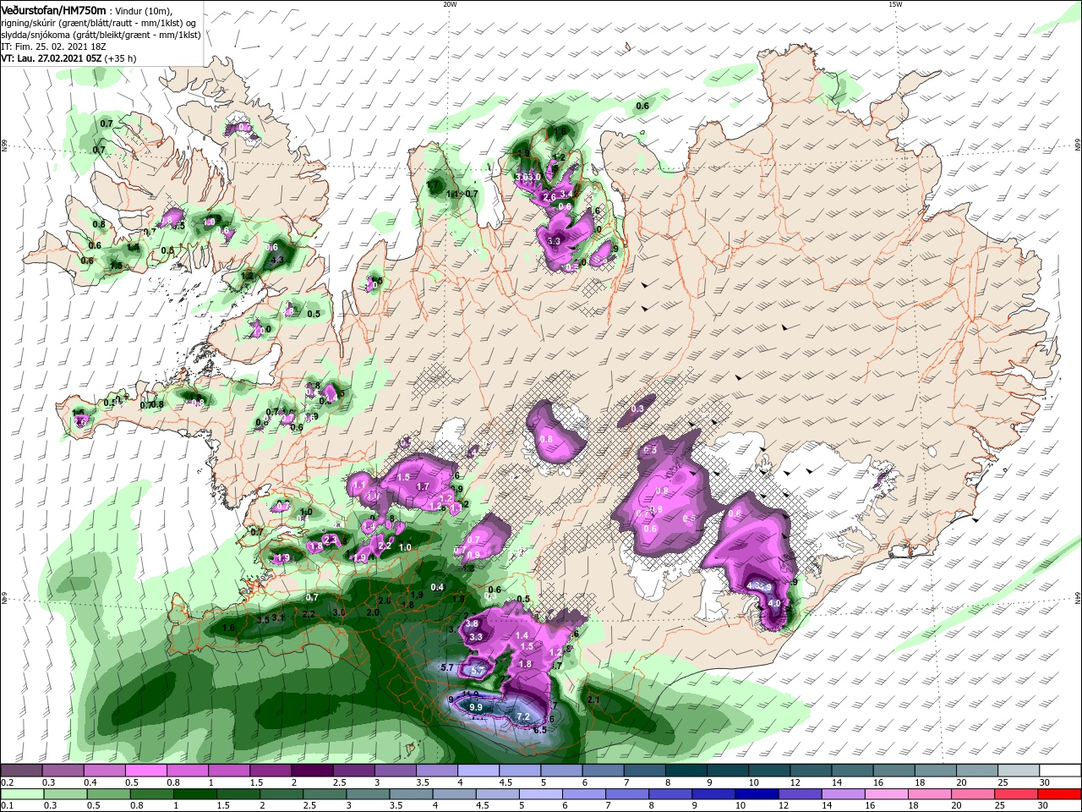Click the 4.0 snowfall value in the southeast
This screenshot has height=812, width=1082.
click(774, 603)
